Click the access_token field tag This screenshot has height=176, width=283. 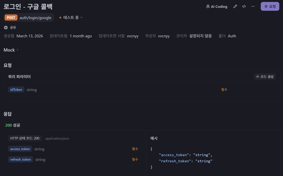[x=20, y=149]
